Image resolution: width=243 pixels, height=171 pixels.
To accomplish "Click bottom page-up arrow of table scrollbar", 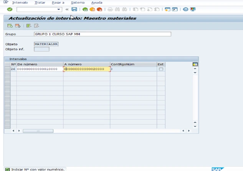I will click(195, 122).
